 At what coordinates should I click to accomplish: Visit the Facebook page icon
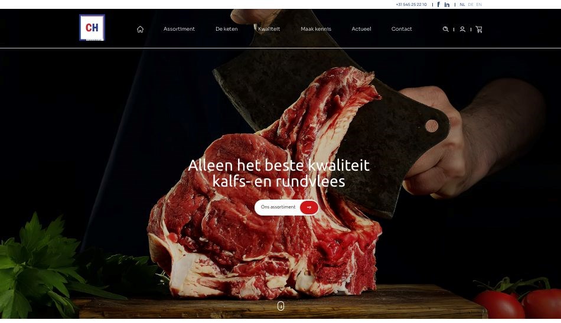[x=439, y=5]
